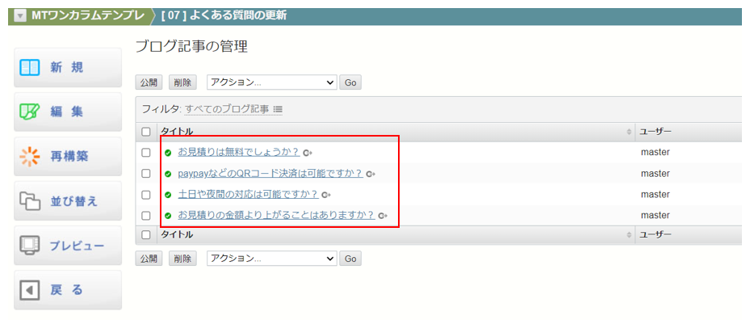
Task: Click the top 削除 button
Action: (x=182, y=82)
